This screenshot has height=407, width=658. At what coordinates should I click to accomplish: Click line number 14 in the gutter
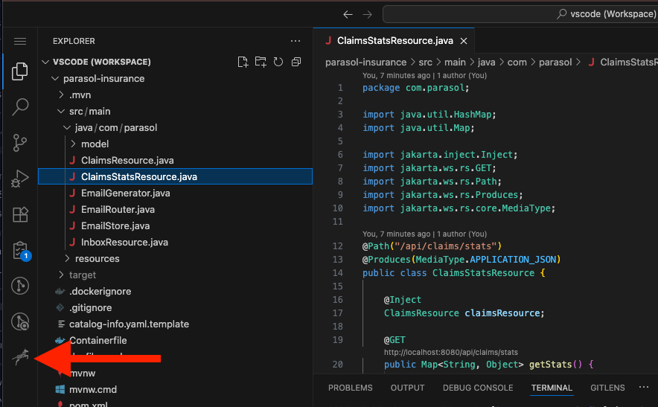tap(338, 273)
